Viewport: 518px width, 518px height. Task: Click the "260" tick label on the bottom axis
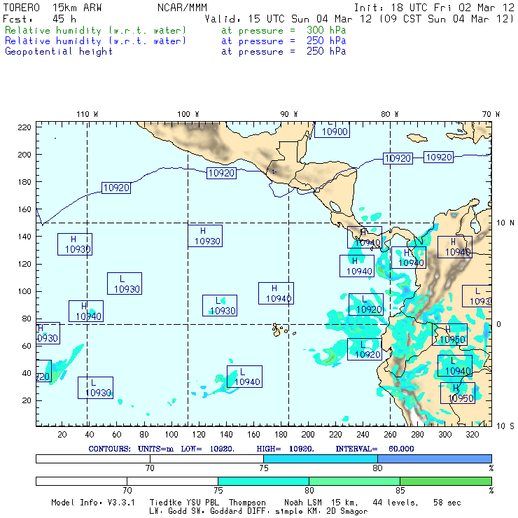pos(390,434)
